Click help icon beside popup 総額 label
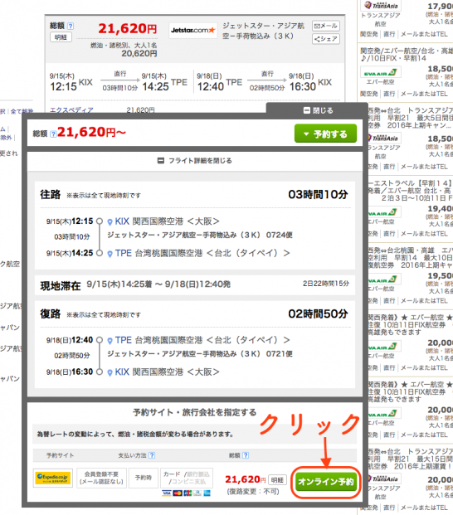Viewport: 453px width, 515px height. pos(53,134)
